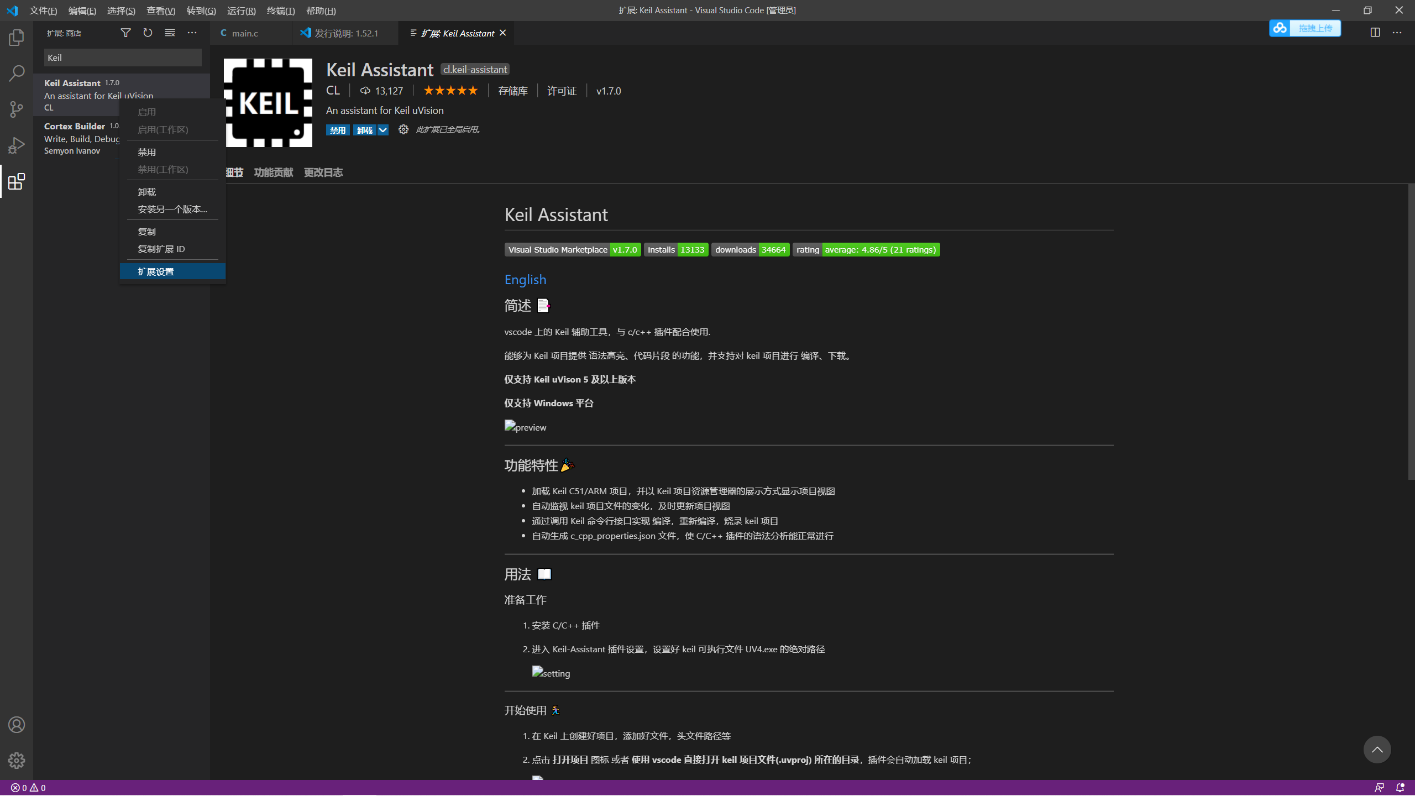Image resolution: width=1415 pixels, height=796 pixels.
Task: Click the scroll to top round button
Action: 1377,750
